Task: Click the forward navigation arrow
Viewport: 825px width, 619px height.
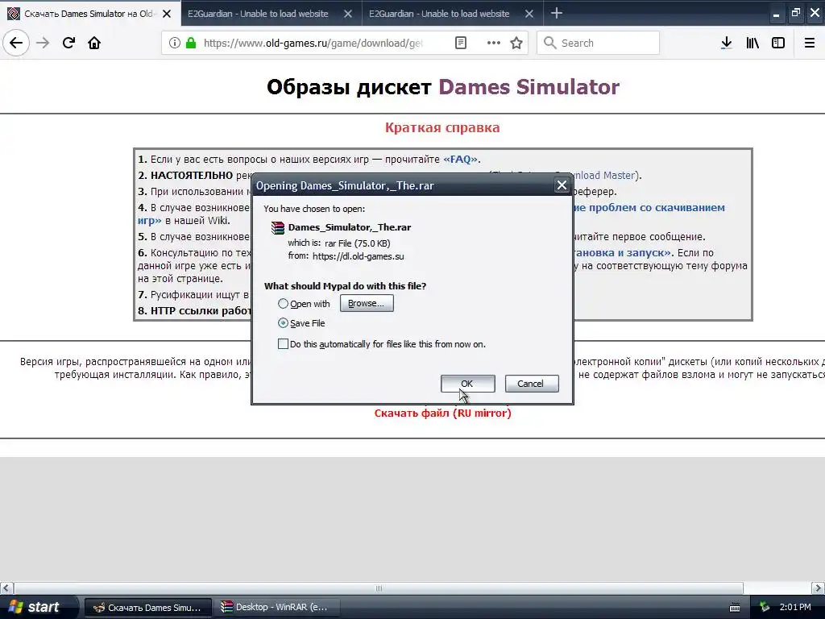Action: click(x=43, y=43)
